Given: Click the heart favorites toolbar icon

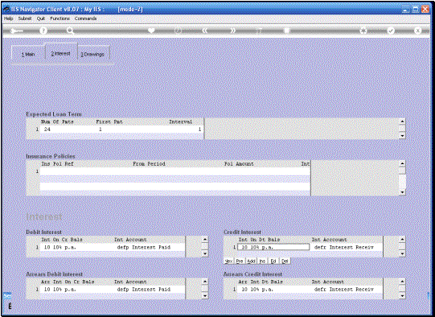Looking at the screenshot, I should (x=151, y=31).
